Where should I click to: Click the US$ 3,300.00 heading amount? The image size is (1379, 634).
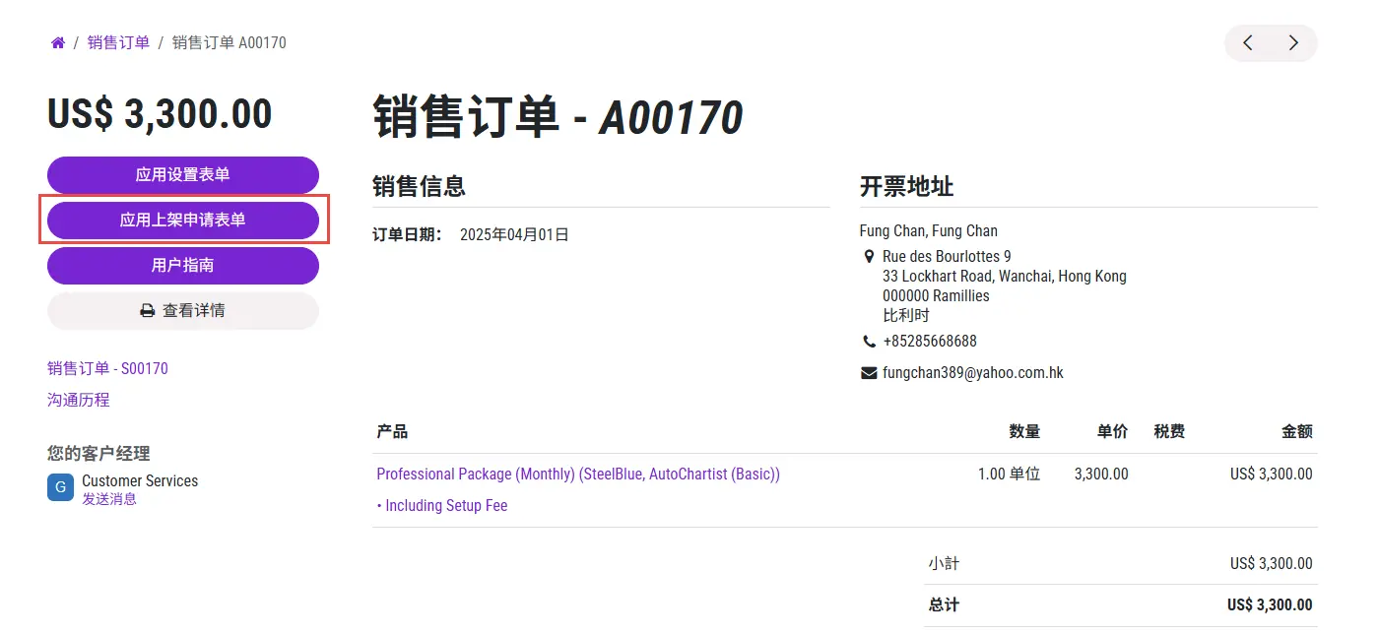click(160, 114)
